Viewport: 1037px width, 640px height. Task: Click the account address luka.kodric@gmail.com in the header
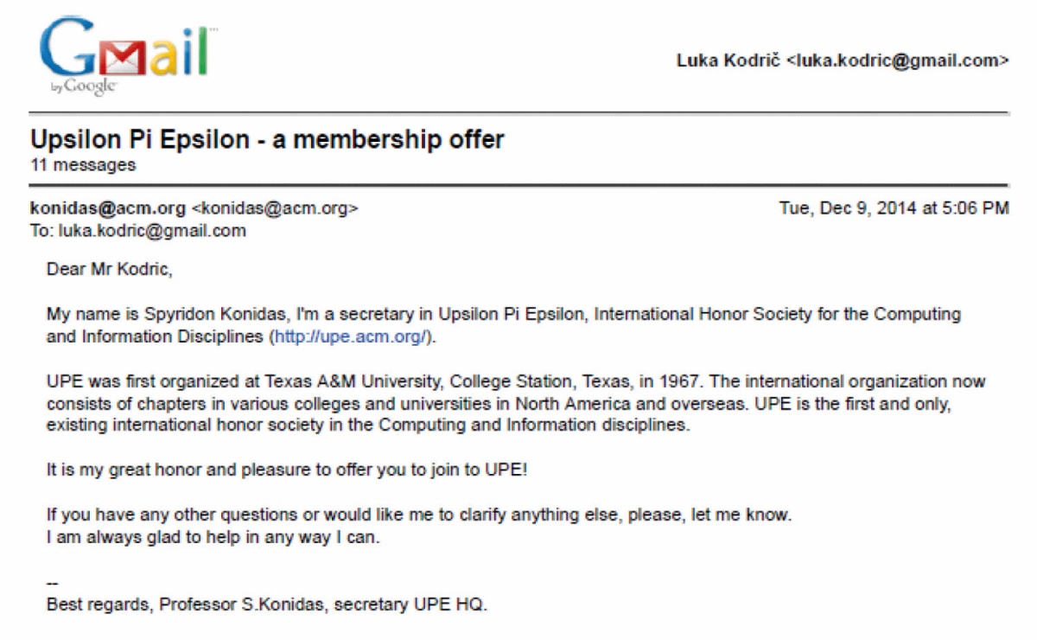click(898, 61)
